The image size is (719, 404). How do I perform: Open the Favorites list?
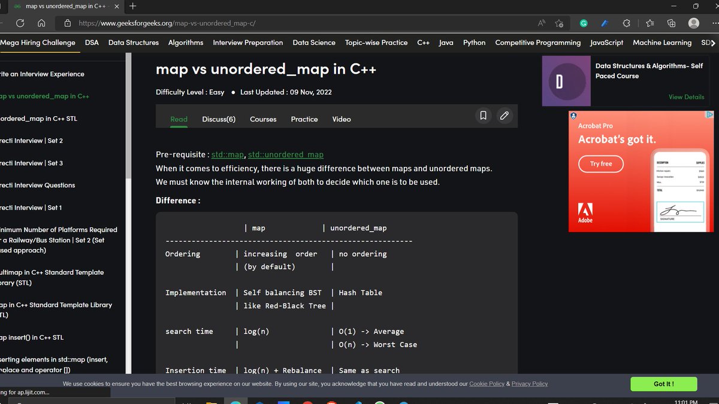[650, 23]
